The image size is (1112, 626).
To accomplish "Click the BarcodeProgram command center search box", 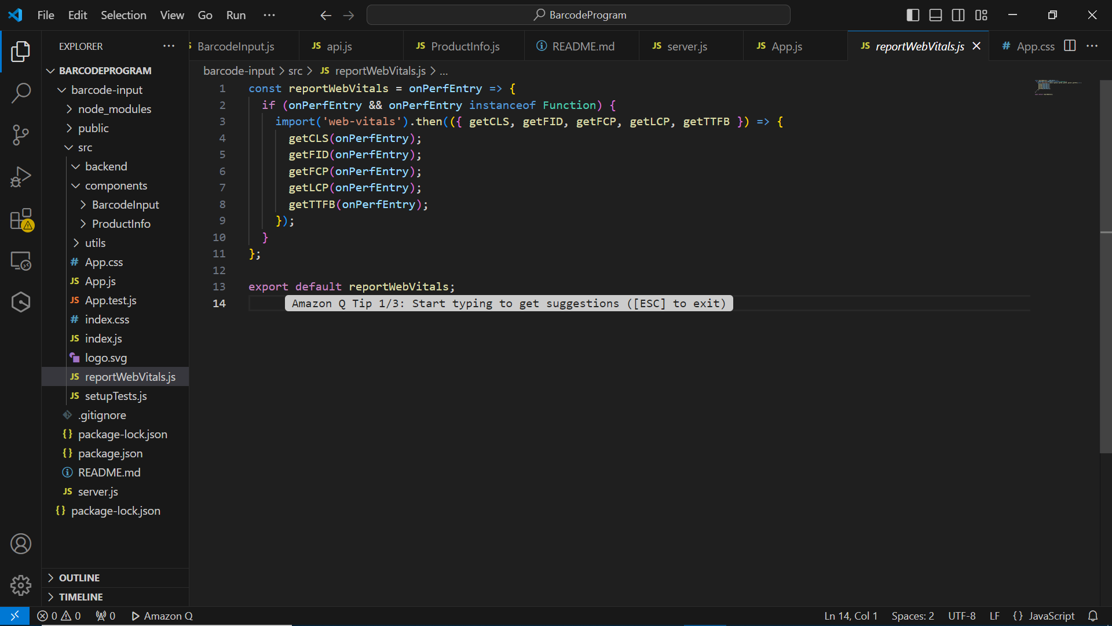I will pos(578,15).
